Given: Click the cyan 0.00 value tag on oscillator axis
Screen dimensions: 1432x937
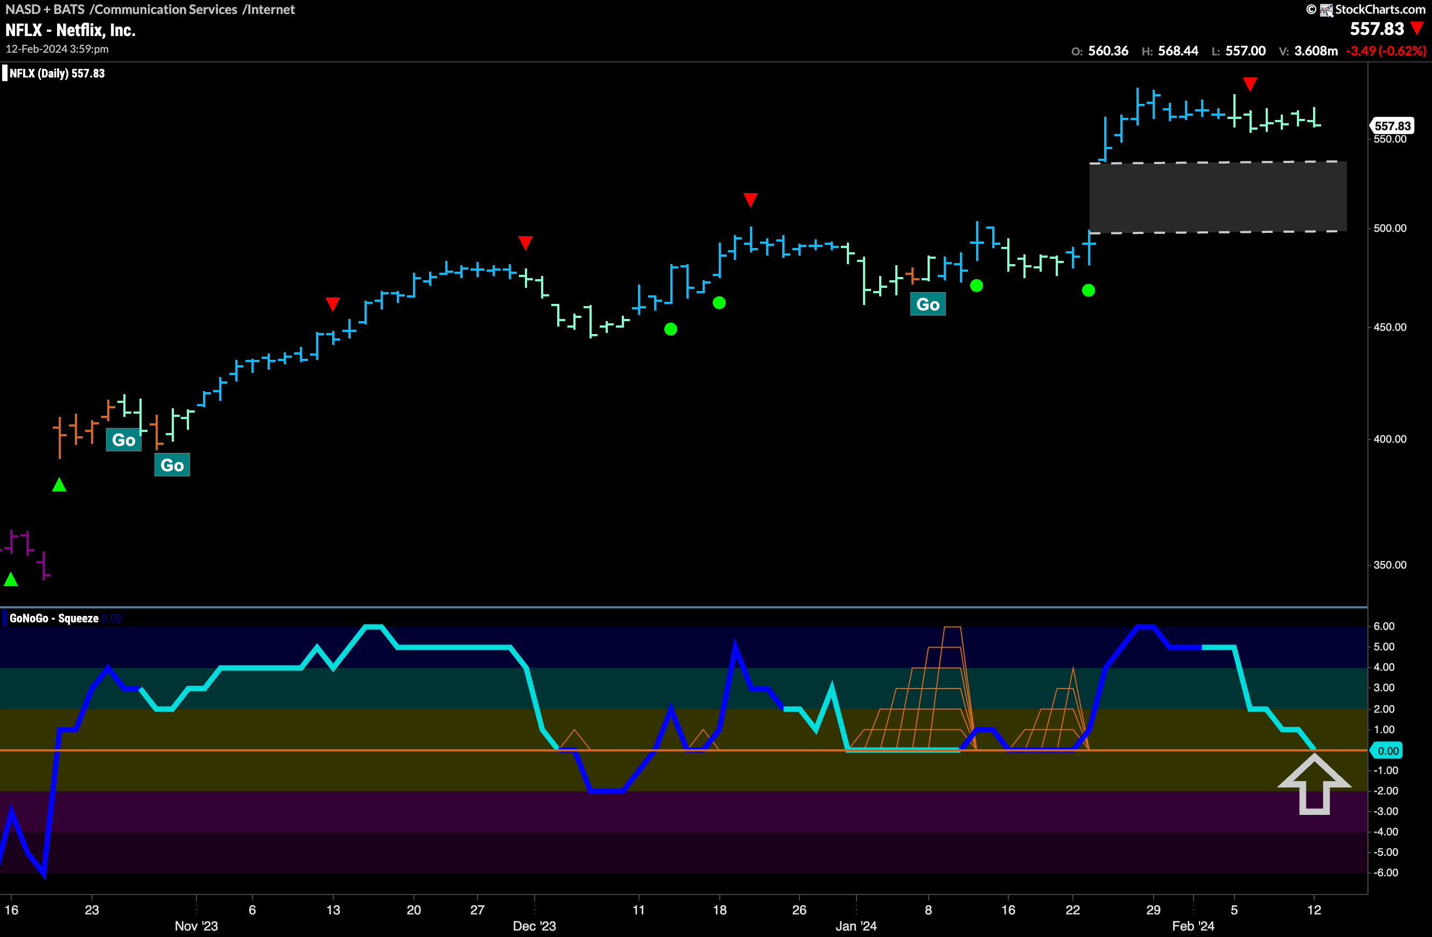Looking at the screenshot, I should tap(1387, 751).
